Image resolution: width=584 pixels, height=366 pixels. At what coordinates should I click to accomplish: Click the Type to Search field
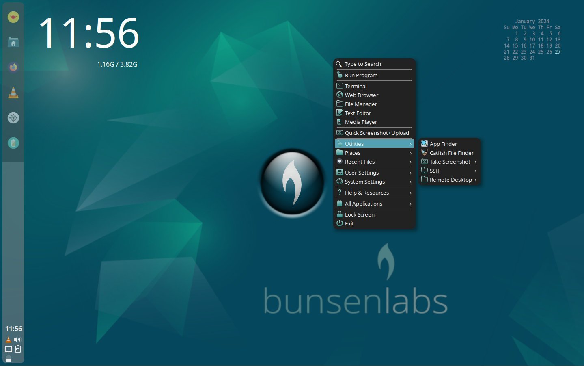point(362,64)
